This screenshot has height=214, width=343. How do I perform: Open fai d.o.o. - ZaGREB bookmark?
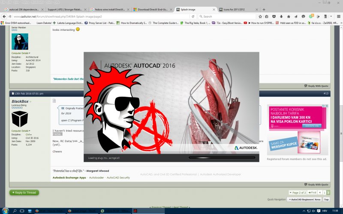pos(323,23)
